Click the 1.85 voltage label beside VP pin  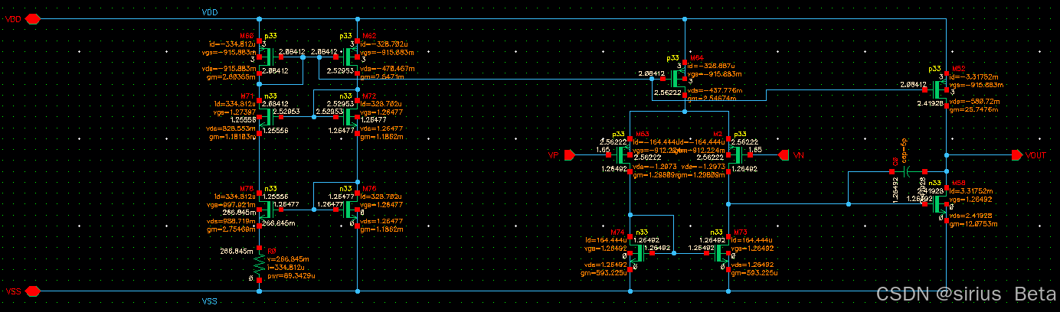coord(604,150)
